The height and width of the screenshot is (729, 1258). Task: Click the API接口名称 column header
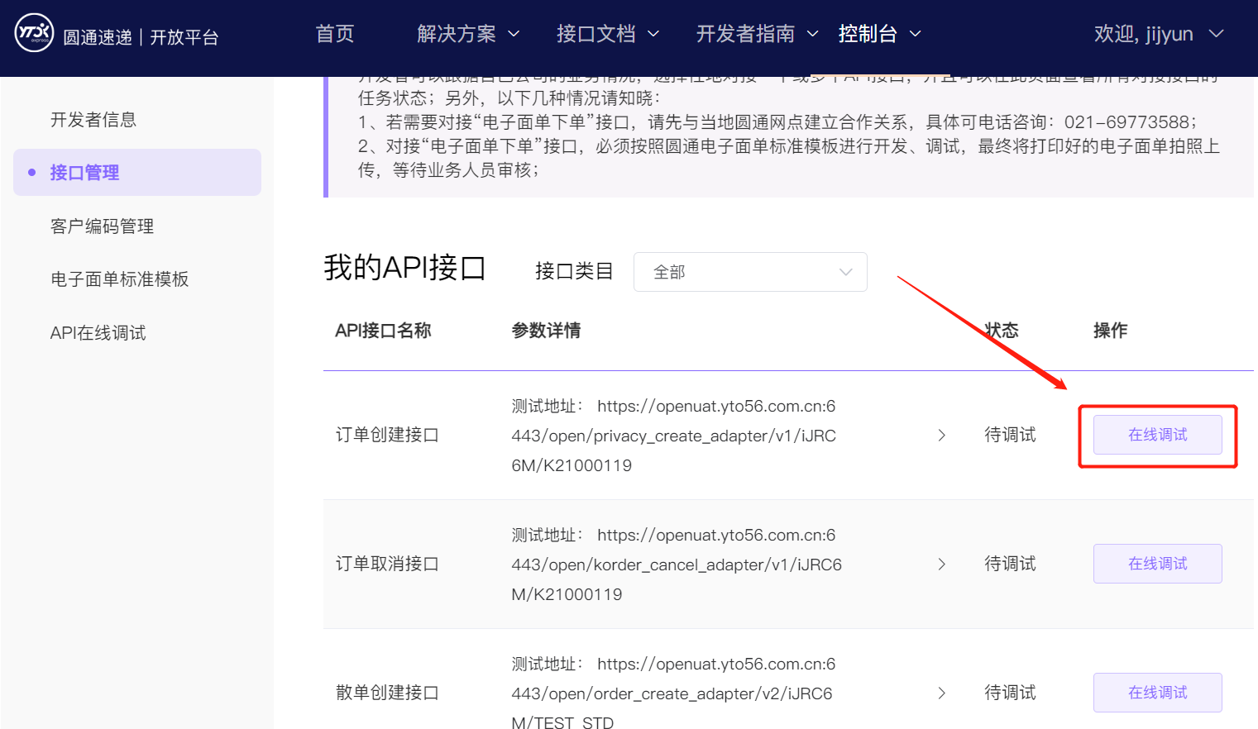[383, 331]
